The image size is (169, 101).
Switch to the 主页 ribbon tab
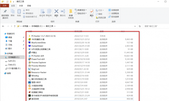13,6
